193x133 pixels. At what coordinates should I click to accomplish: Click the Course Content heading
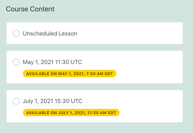click(x=30, y=9)
